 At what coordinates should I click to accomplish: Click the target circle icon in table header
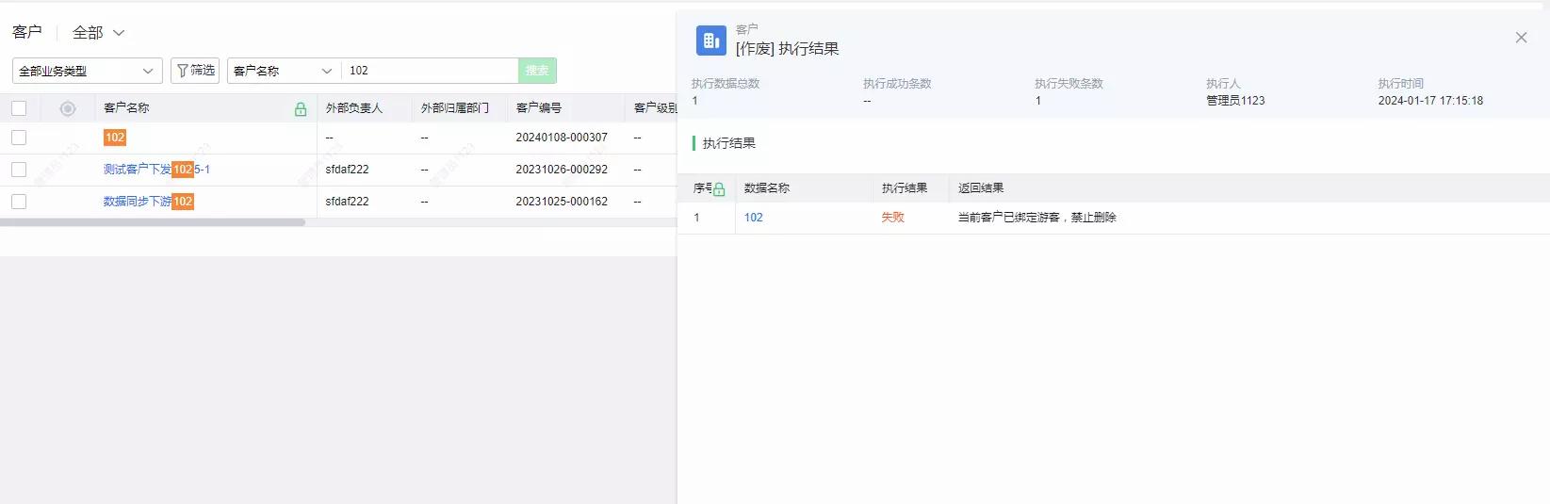[x=68, y=109]
